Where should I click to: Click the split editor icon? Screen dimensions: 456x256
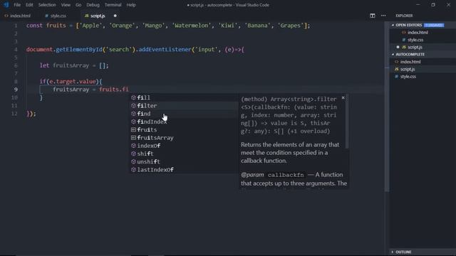pos(372,16)
